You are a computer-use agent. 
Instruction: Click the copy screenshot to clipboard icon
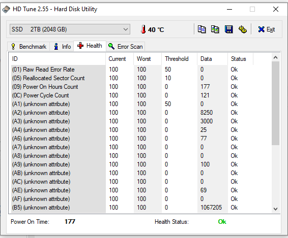coord(215,29)
